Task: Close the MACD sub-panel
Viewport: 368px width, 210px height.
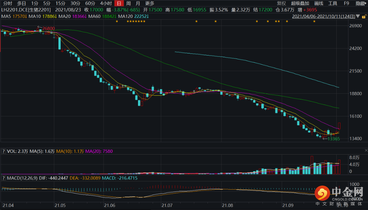Action: [366, 178]
